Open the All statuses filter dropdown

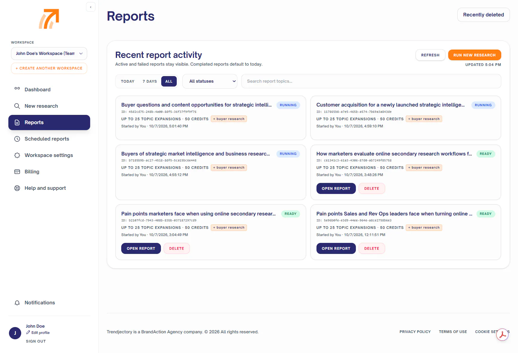coord(210,81)
